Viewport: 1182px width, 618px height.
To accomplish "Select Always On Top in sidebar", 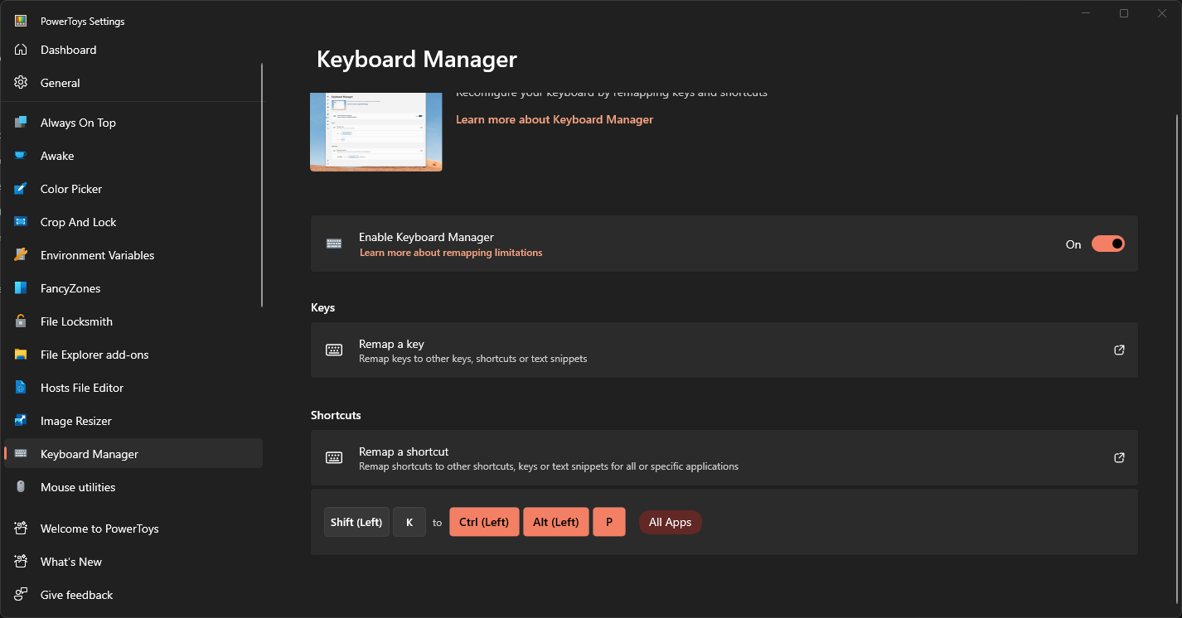I will pos(133,123).
